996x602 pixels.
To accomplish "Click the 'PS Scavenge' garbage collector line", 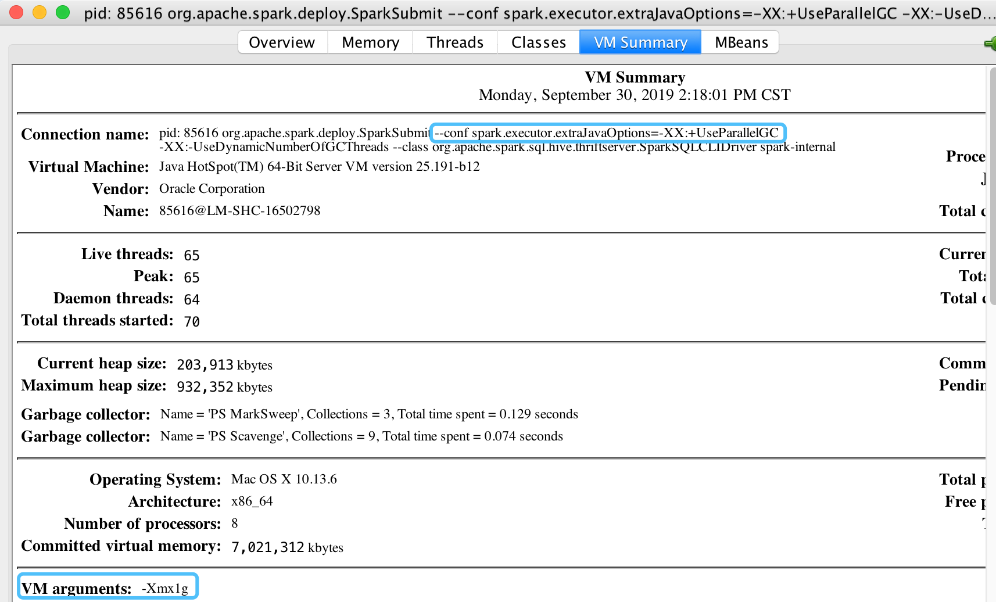I will (x=361, y=436).
